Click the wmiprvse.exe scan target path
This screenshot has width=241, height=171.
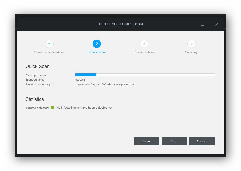click(105, 84)
